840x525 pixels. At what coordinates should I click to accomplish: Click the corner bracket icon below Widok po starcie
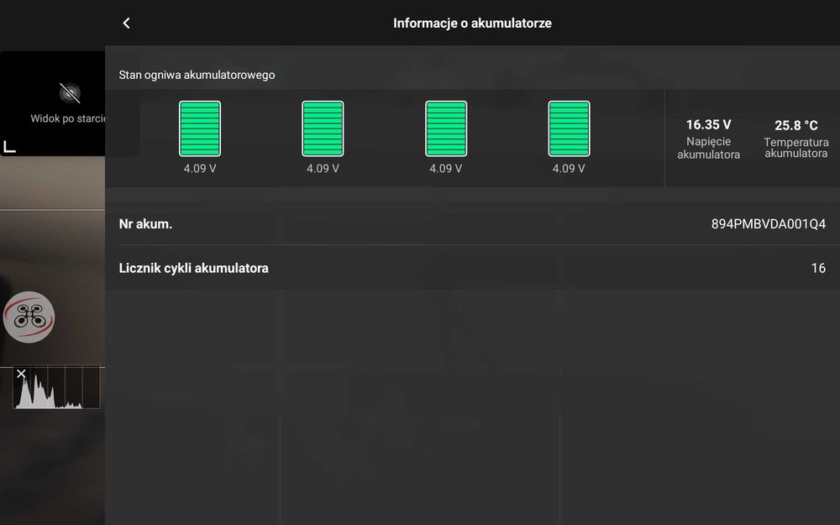tap(9, 146)
